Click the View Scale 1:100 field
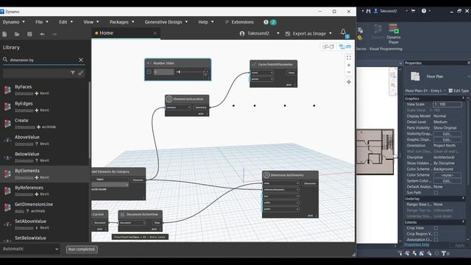Viewport: 471px width, 265px height. point(447,105)
